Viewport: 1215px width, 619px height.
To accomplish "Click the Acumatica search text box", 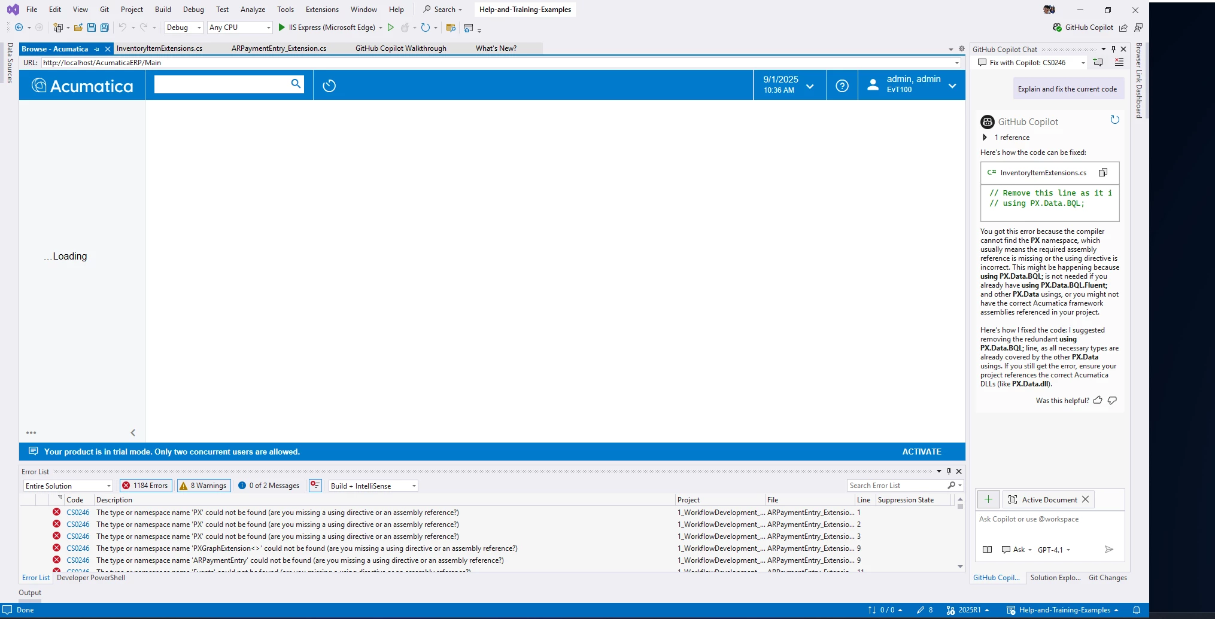I will click(222, 84).
